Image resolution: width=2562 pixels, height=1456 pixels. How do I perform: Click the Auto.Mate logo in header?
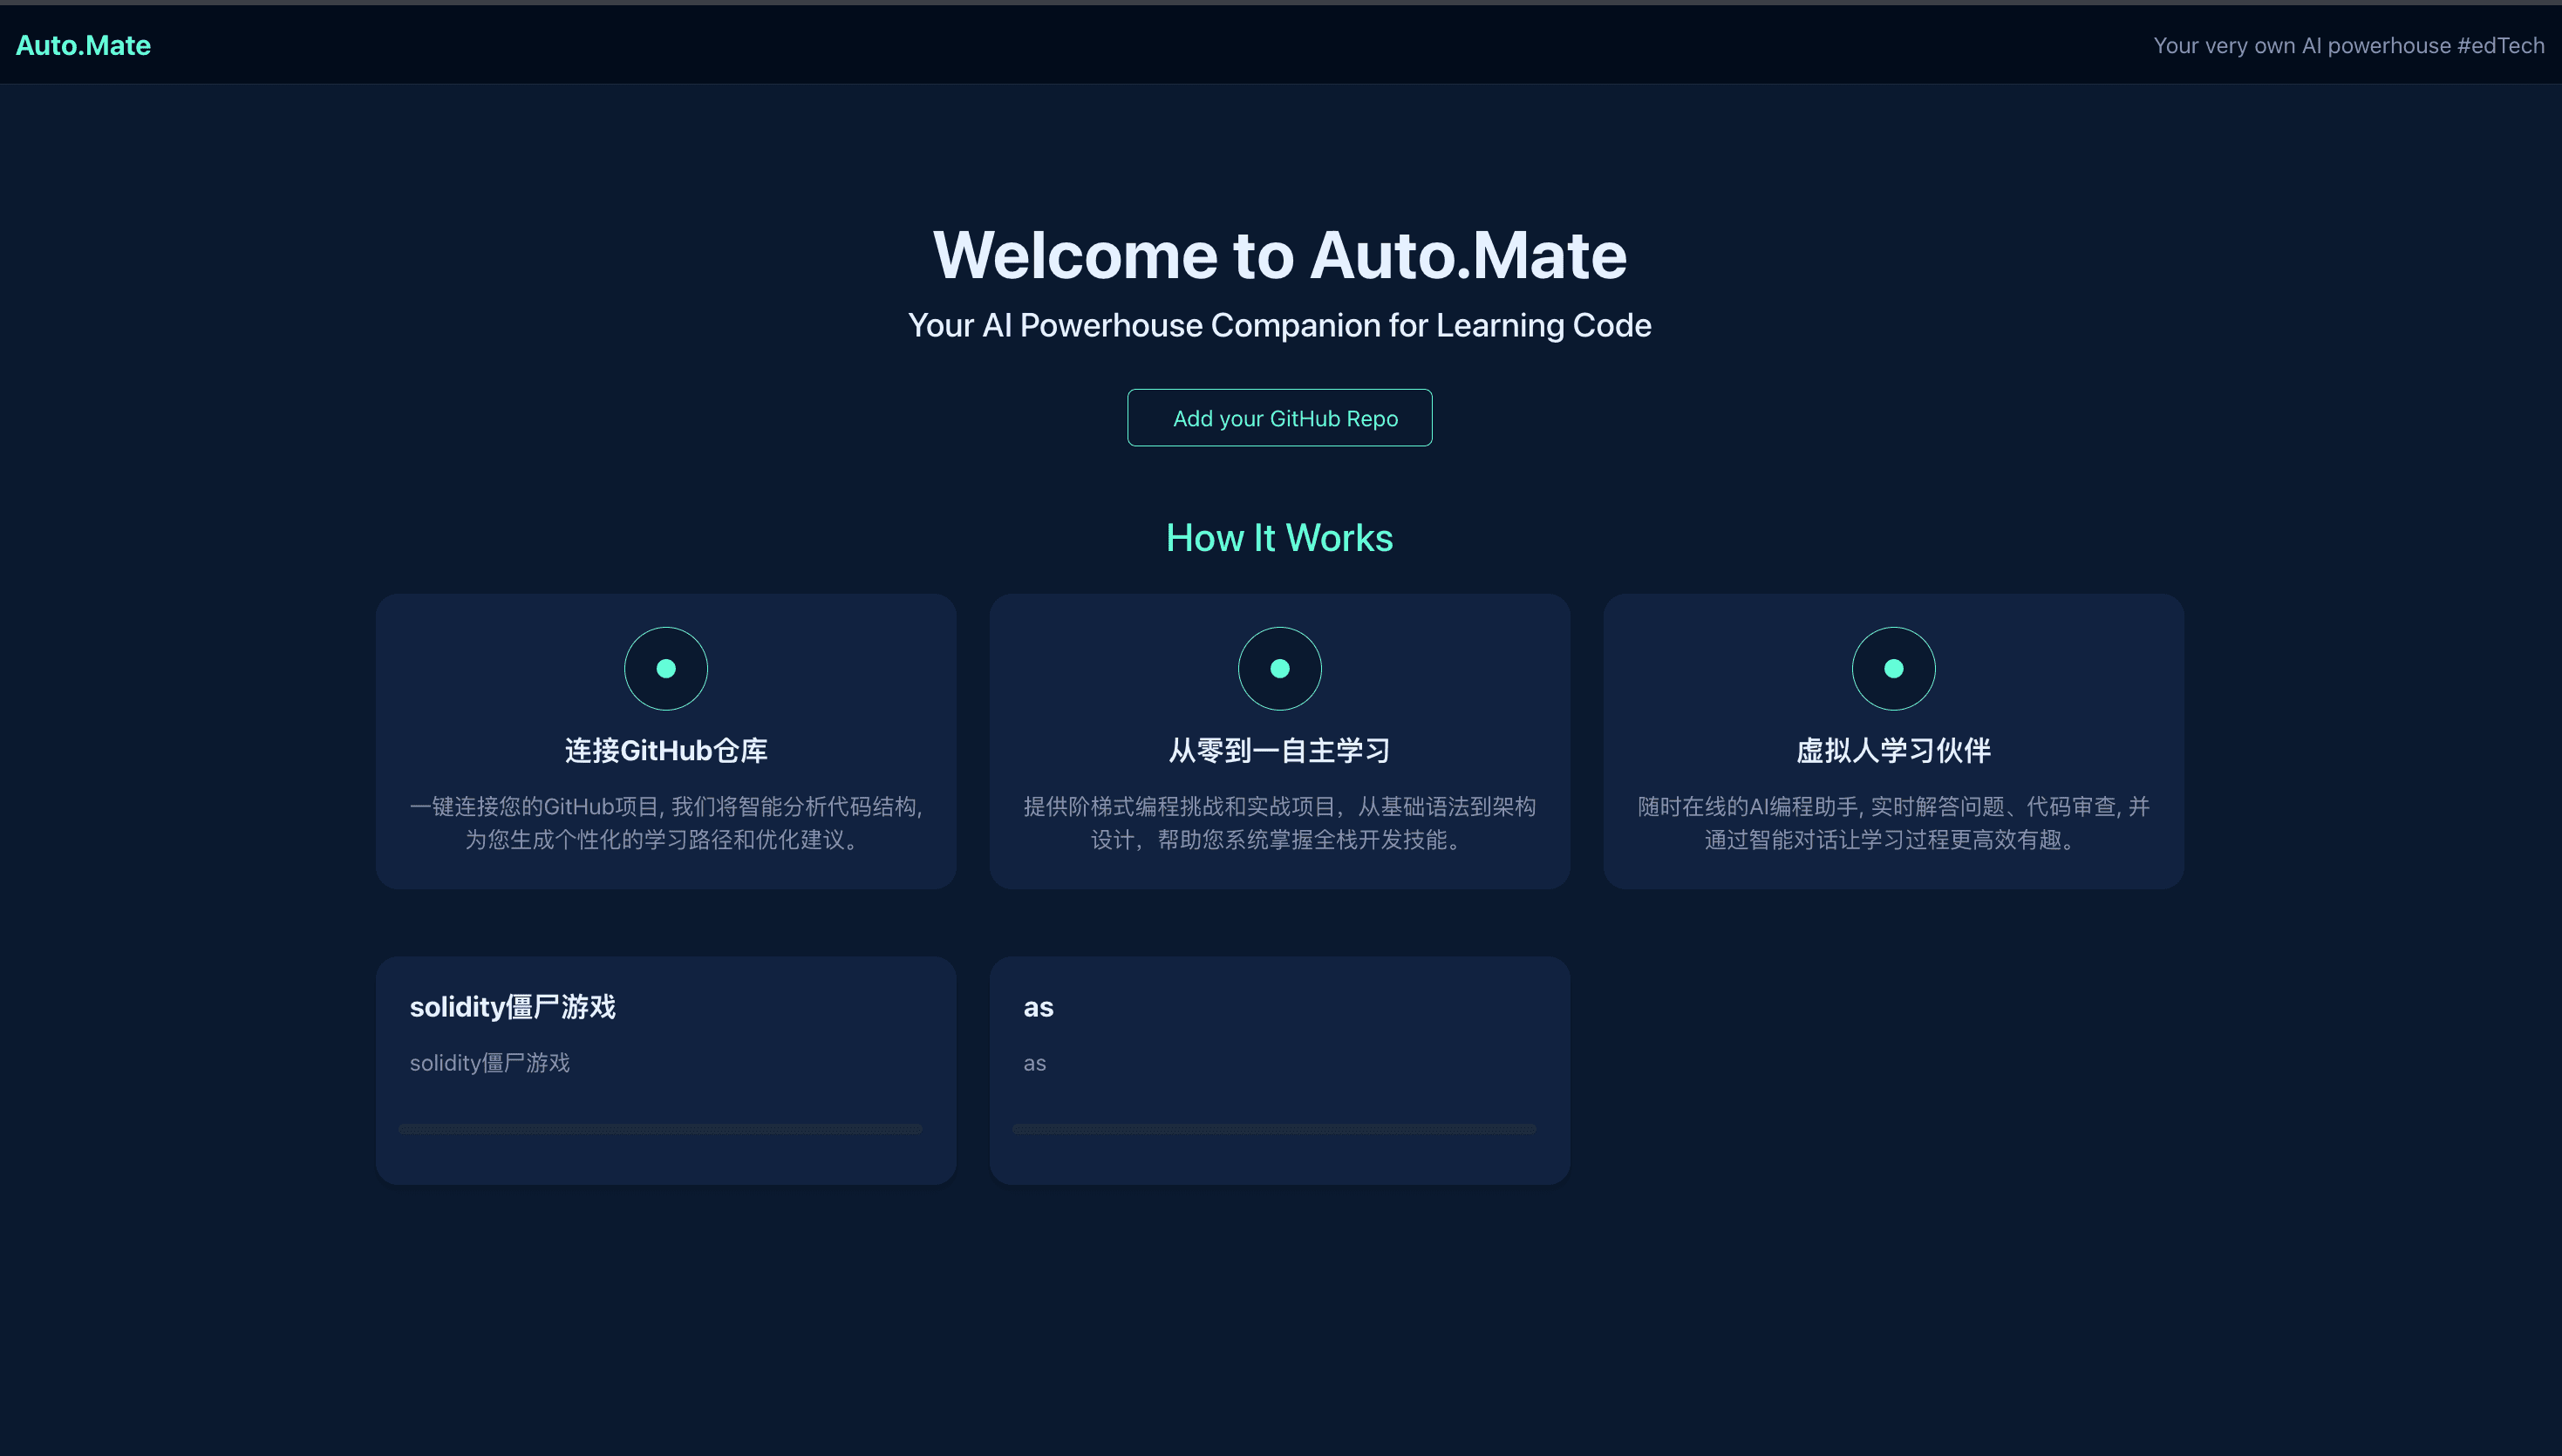tap(83, 45)
